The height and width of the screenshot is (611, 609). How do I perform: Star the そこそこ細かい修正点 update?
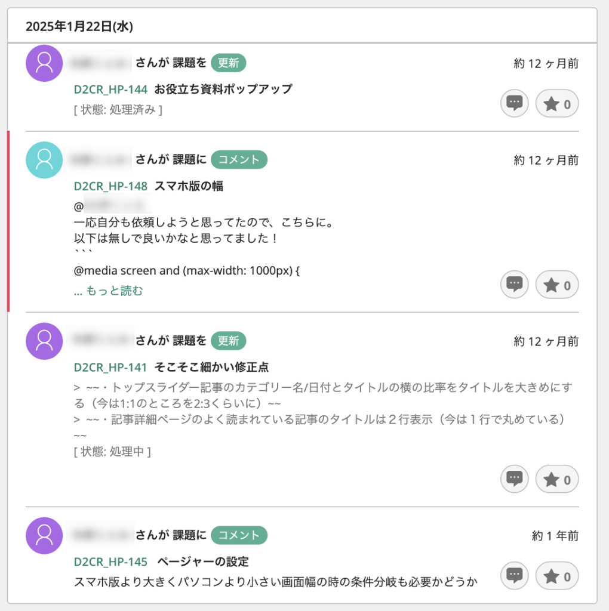[x=557, y=479]
